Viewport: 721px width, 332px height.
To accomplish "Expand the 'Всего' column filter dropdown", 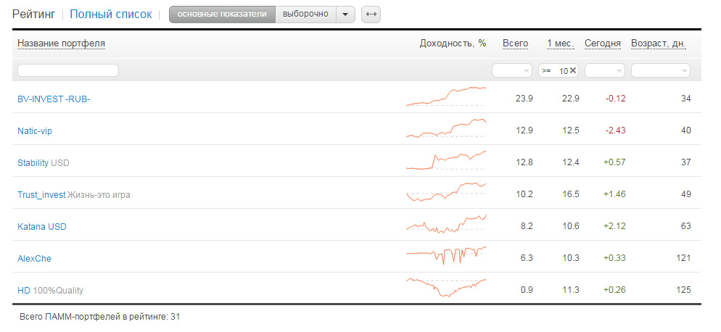I will point(512,70).
